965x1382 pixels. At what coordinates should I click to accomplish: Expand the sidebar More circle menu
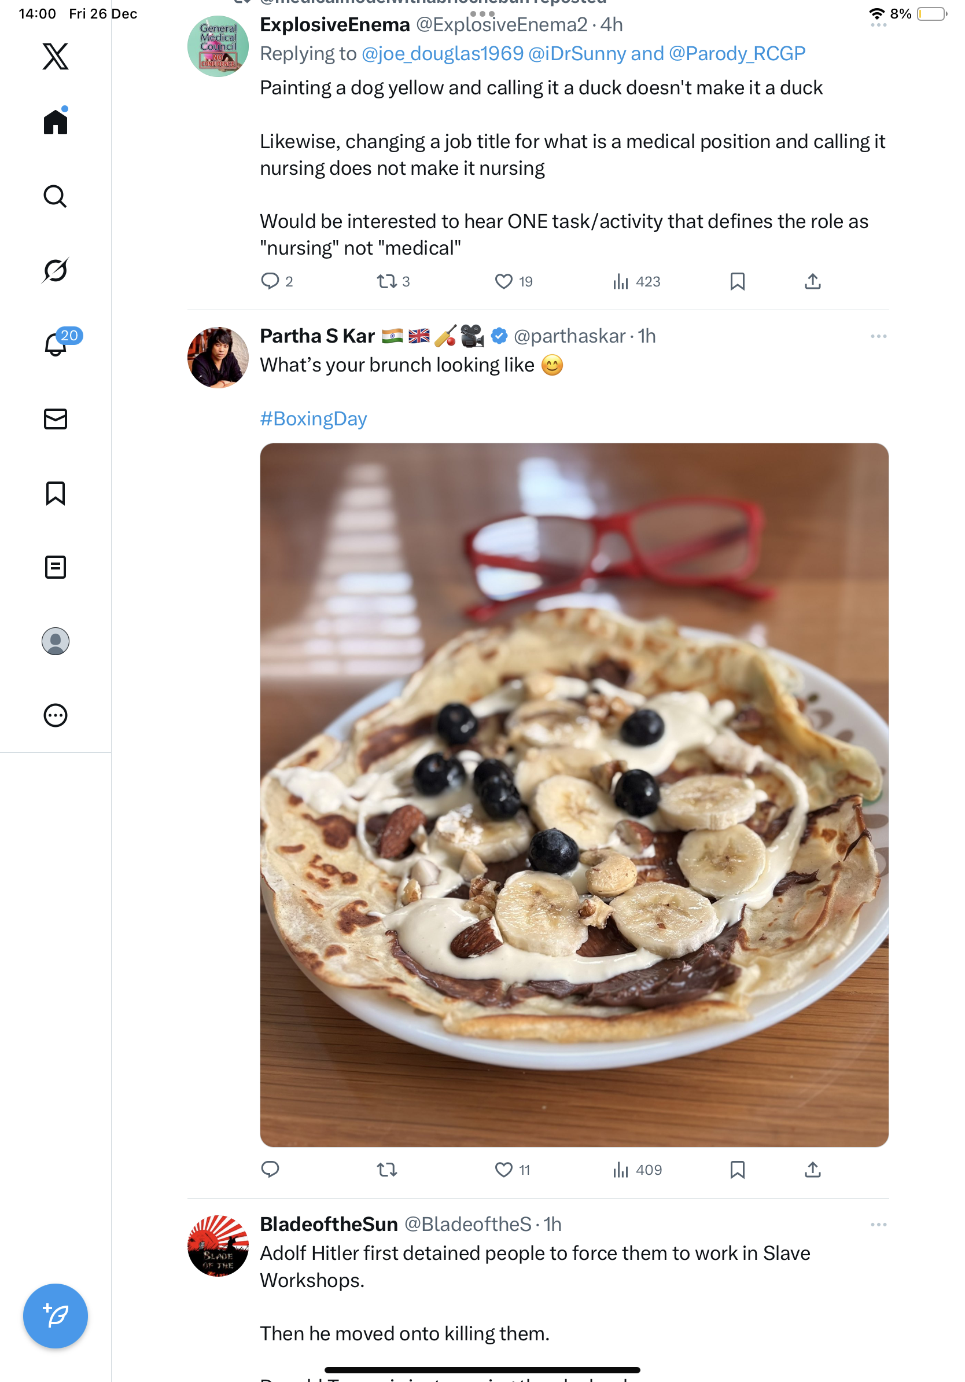point(56,715)
